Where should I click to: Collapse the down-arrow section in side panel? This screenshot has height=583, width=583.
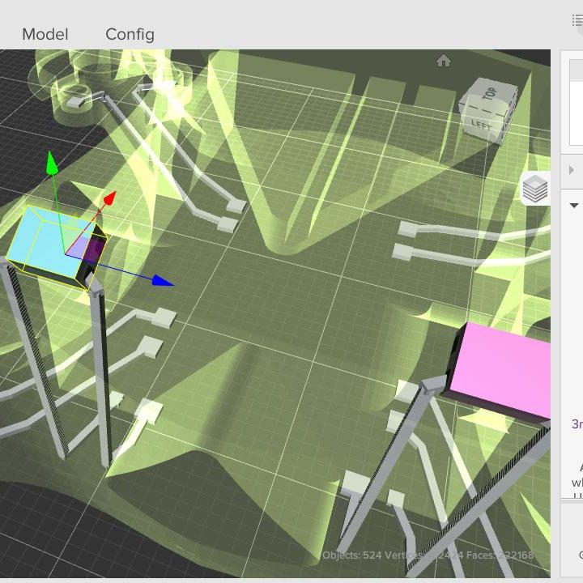574,205
